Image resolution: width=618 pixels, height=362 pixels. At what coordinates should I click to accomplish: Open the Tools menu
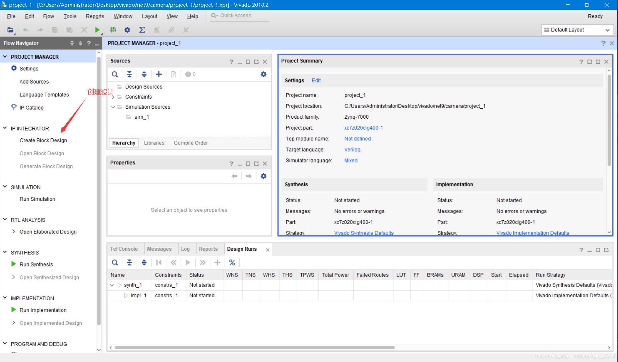[x=70, y=16]
